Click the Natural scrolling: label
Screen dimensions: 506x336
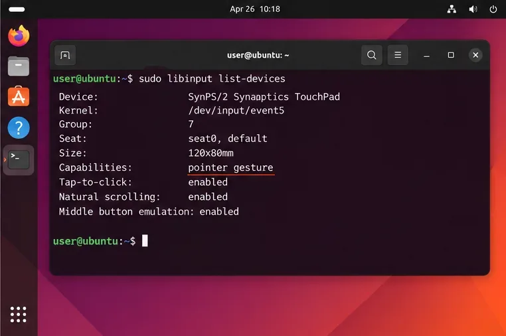tap(110, 197)
